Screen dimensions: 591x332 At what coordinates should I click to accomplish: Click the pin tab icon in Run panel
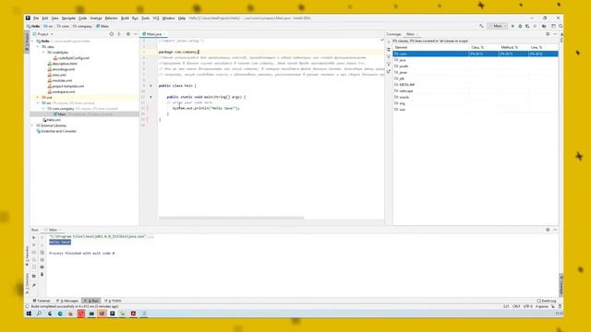(x=34, y=285)
